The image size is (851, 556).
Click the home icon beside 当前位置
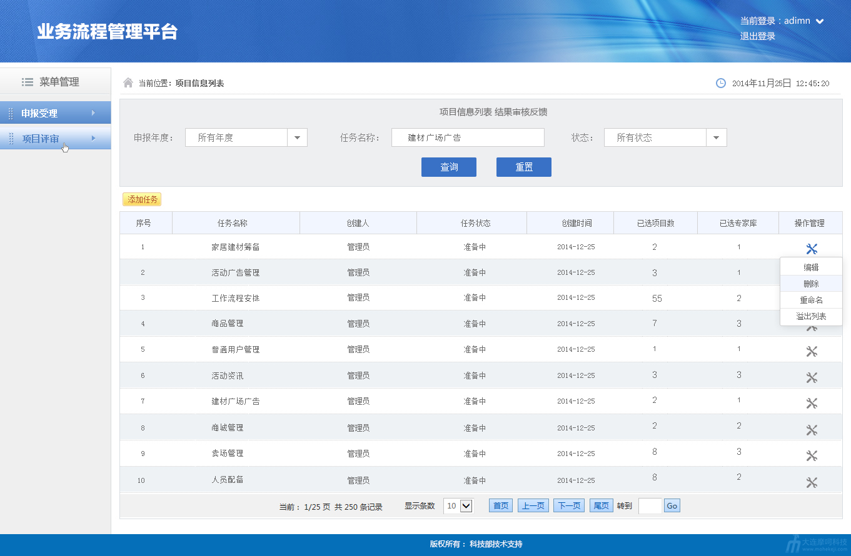[x=128, y=82]
